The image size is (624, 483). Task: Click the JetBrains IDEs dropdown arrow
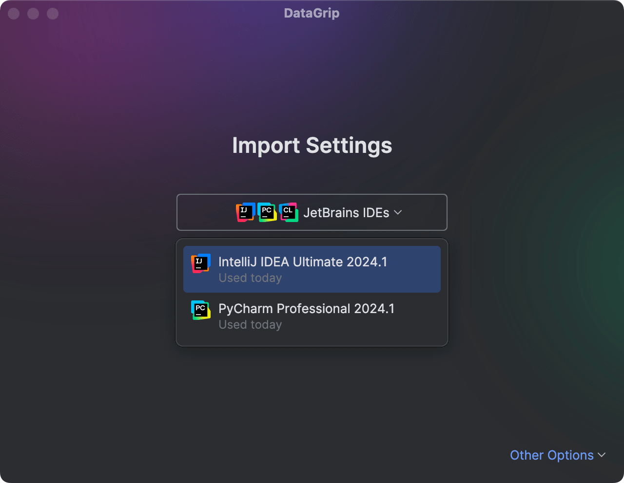point(398,212)
